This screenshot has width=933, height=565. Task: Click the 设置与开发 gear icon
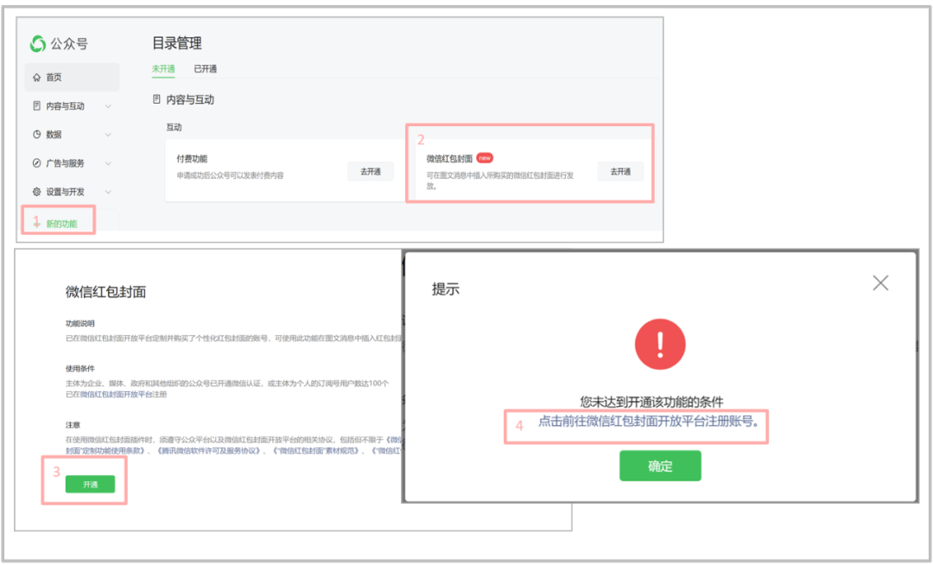click(37, 192)
